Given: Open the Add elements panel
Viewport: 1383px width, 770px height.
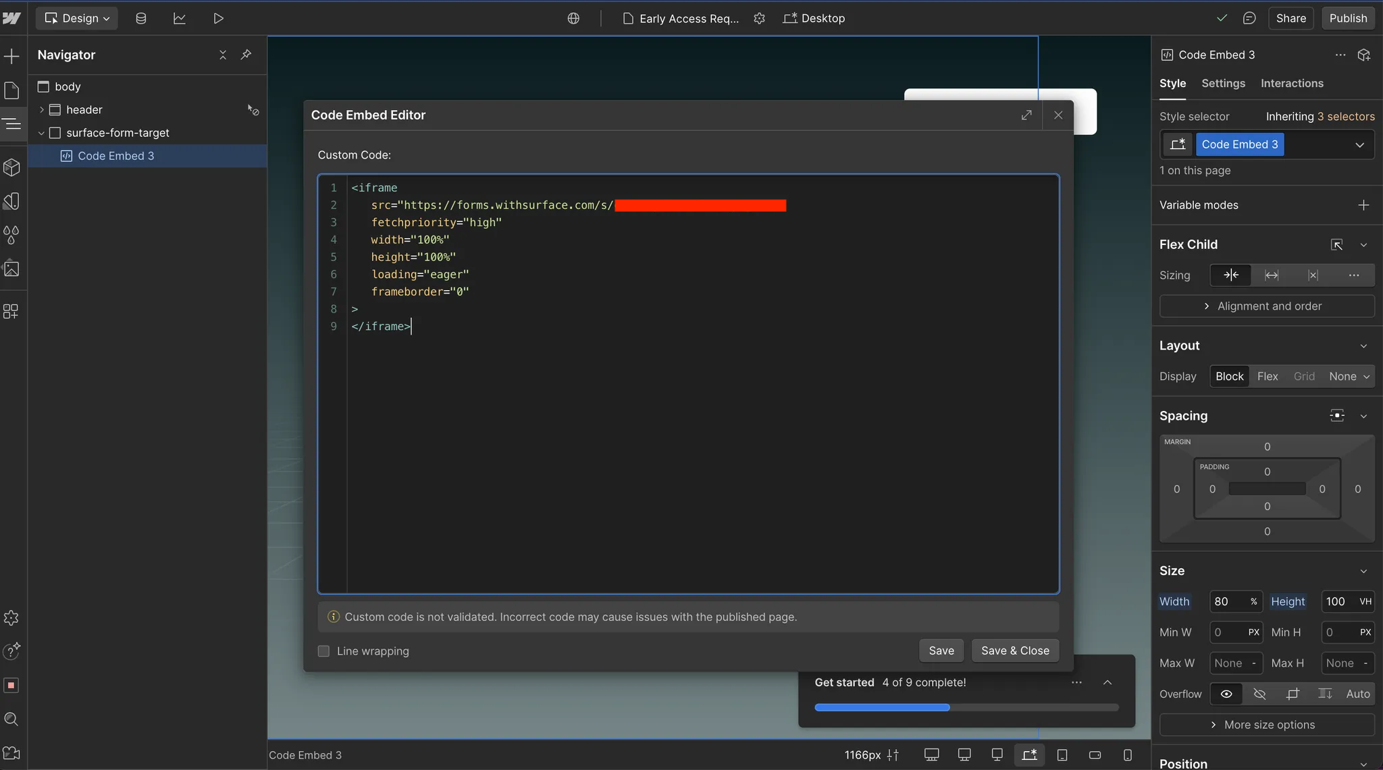Looking at the screenshot, I should pos(11,56).
